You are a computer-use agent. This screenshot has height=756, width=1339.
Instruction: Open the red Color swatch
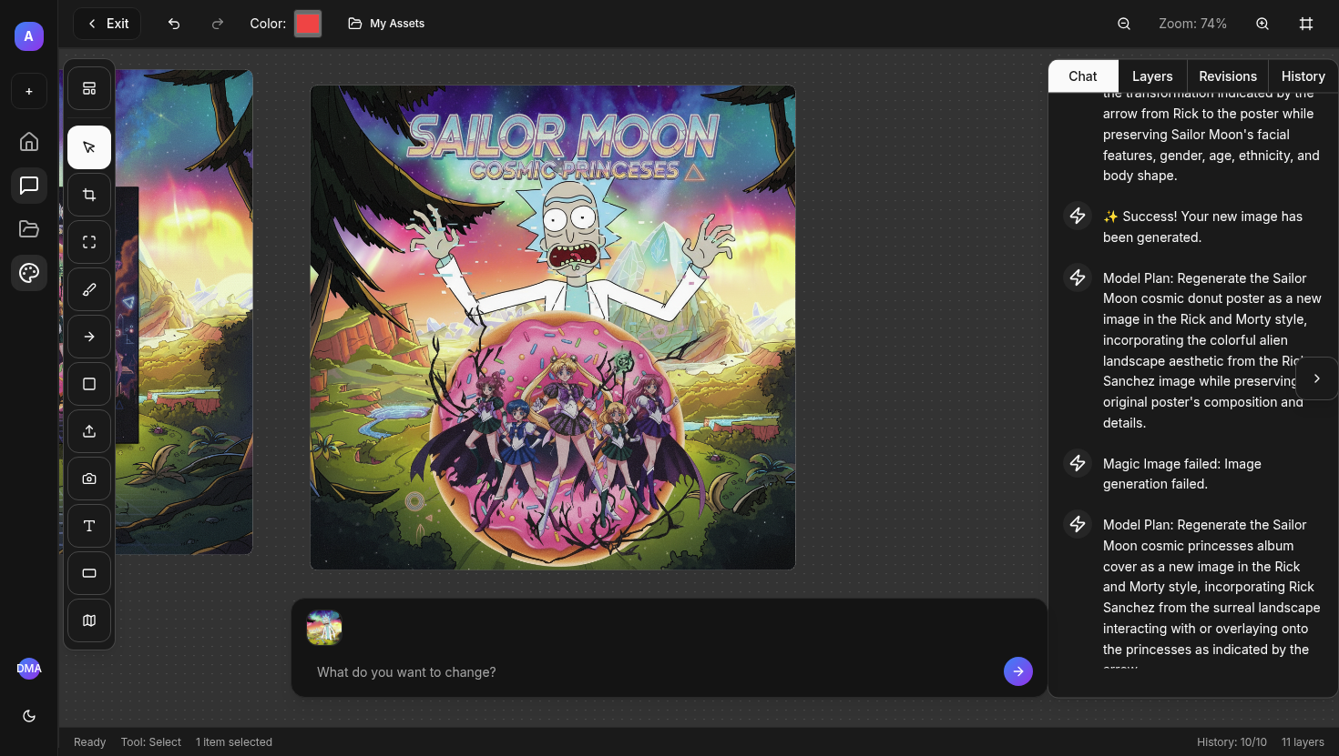coord(308,24)
